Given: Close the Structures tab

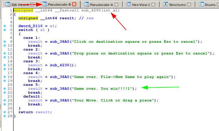Looking at the screenshot, I should coord(189,5).
